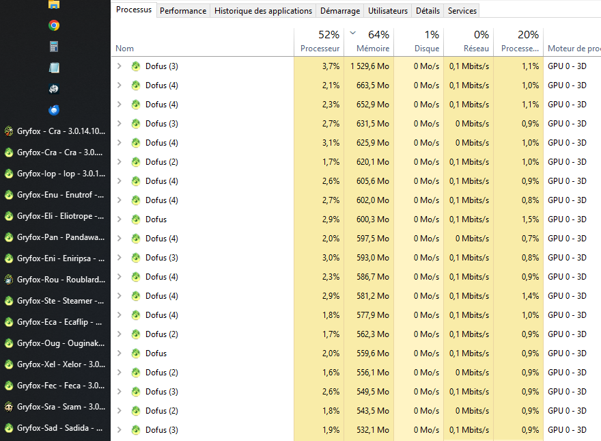
Task: Switch to the Gryfox-Rou Roublard window
Action: pyautogui.click(x=55, y=280)
